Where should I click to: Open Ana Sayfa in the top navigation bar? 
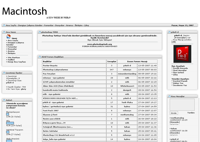pos(11,25)
